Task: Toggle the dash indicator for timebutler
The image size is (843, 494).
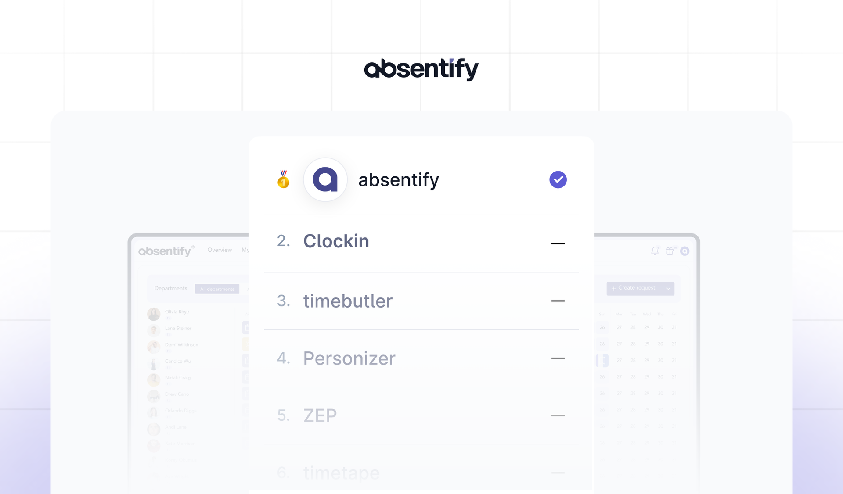Action: point(558,301)
